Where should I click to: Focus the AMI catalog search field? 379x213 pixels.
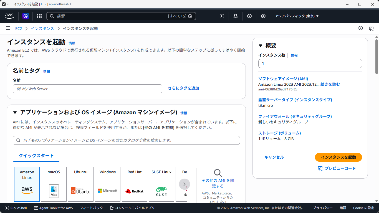126,140
